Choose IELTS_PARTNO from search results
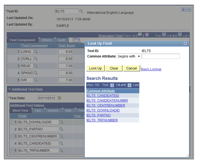197x162 pixels. click(x=98, y=115)
